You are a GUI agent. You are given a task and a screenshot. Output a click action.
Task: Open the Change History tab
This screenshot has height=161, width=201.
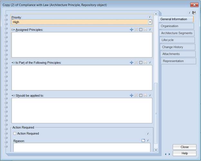pyautogui.click(x=178, y=47)
